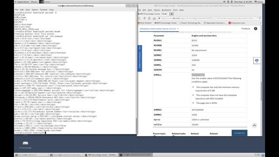The height and width of the screenshot is (157, 279).
Task: Click the downloads arrow icon in Firefox
Action: click(149, 18)
